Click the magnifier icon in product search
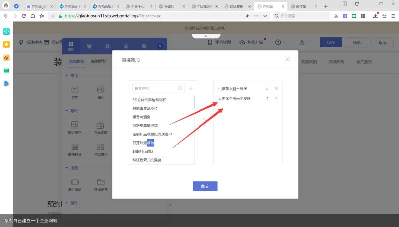 (180, 88)
